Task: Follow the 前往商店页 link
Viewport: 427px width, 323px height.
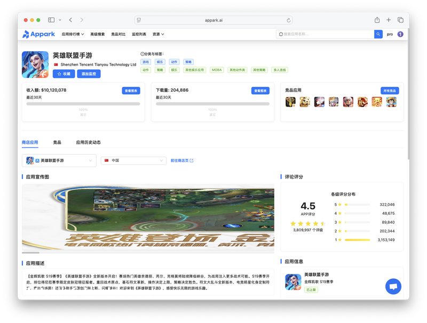Action: tap(182, 160)
